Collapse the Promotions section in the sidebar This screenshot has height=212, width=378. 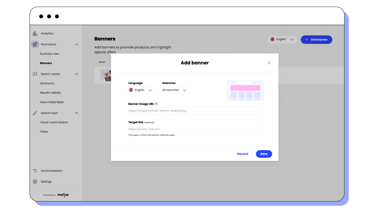click(x=76, y=44)
